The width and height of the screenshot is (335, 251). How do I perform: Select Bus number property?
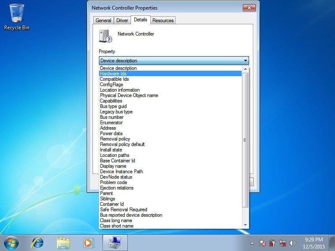click(x=170, y=117)
